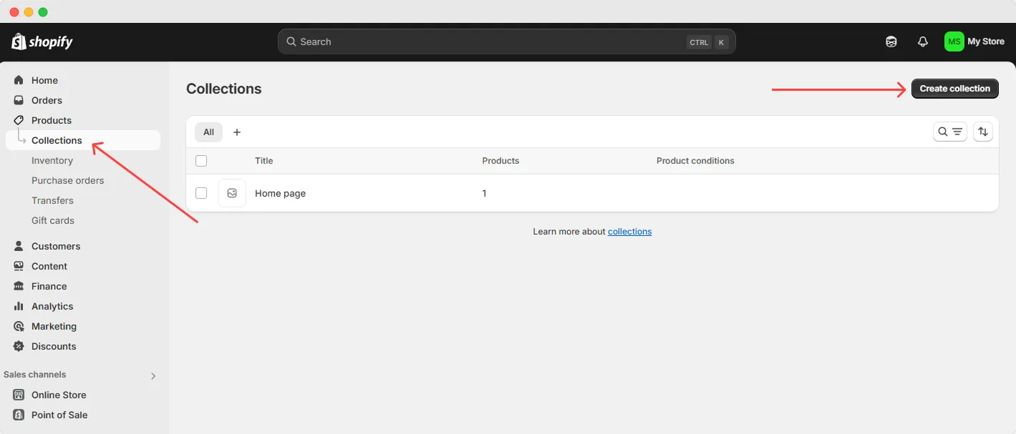The width and height of the screenshot is (1016, 434).
Task: Add a new view with the plus icon
Action: (x=237, y=132)
